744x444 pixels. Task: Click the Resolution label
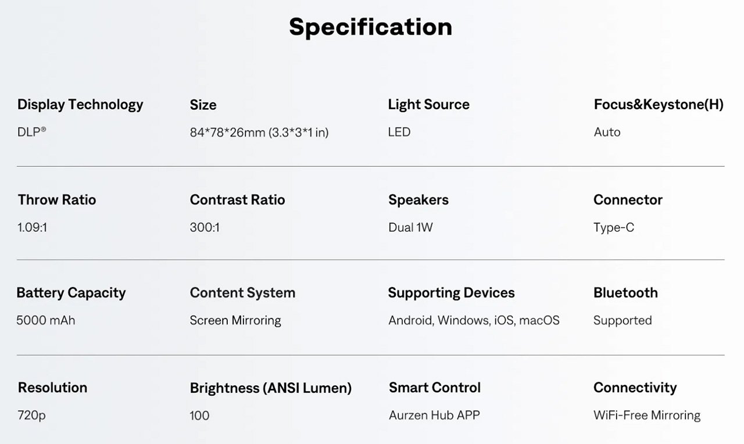tap(52, 388)
